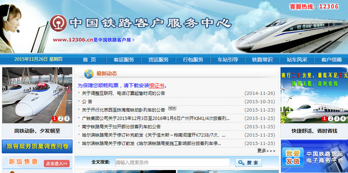The image size is (348, 173).
Task: Click the 根证书 download link
Action: [x=157, y=85]
